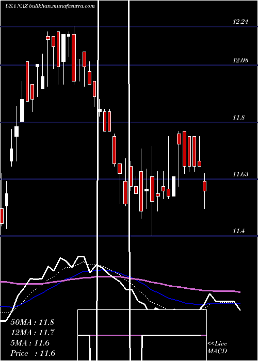Image resolution: width=258 pixels, height=361 pixels.
Task: Click the 12MA : 11.7 legend text
Action: 32,333
